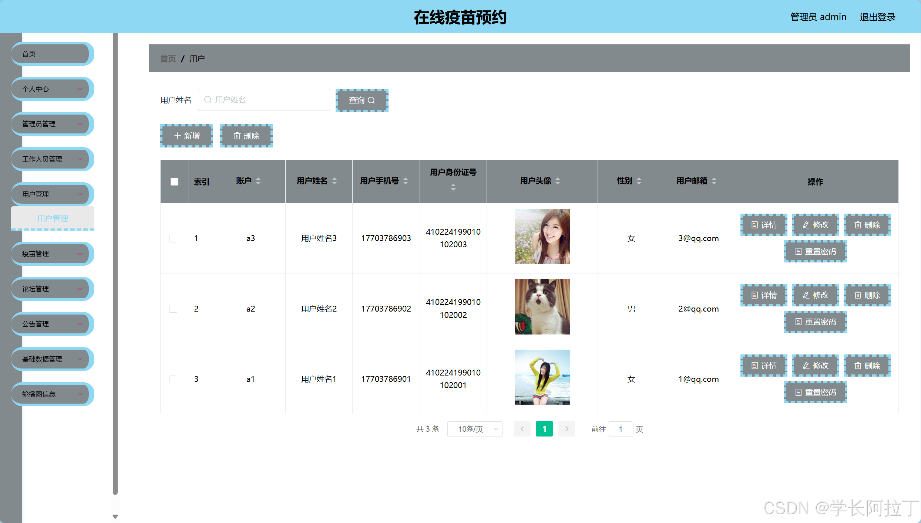Click 删除 for user a1
921x523 pixels.
coord(867,366)
